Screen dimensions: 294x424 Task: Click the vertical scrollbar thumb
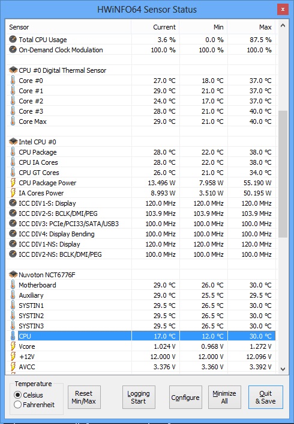coord(283,174)
